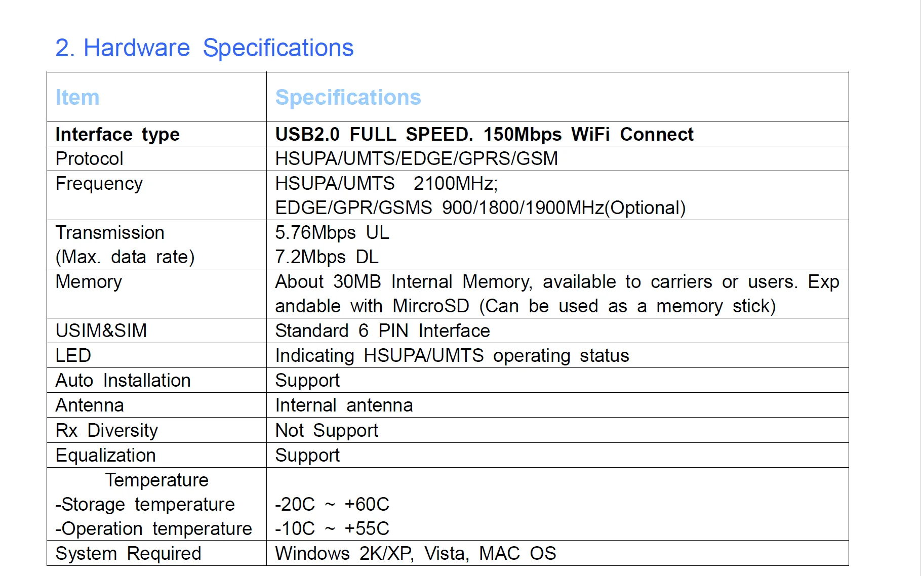The image size is (921, 576).
Task: Select the "Windows 2K/XP, Vista, MAC OS" text
Action: click(x=415, y=554)
